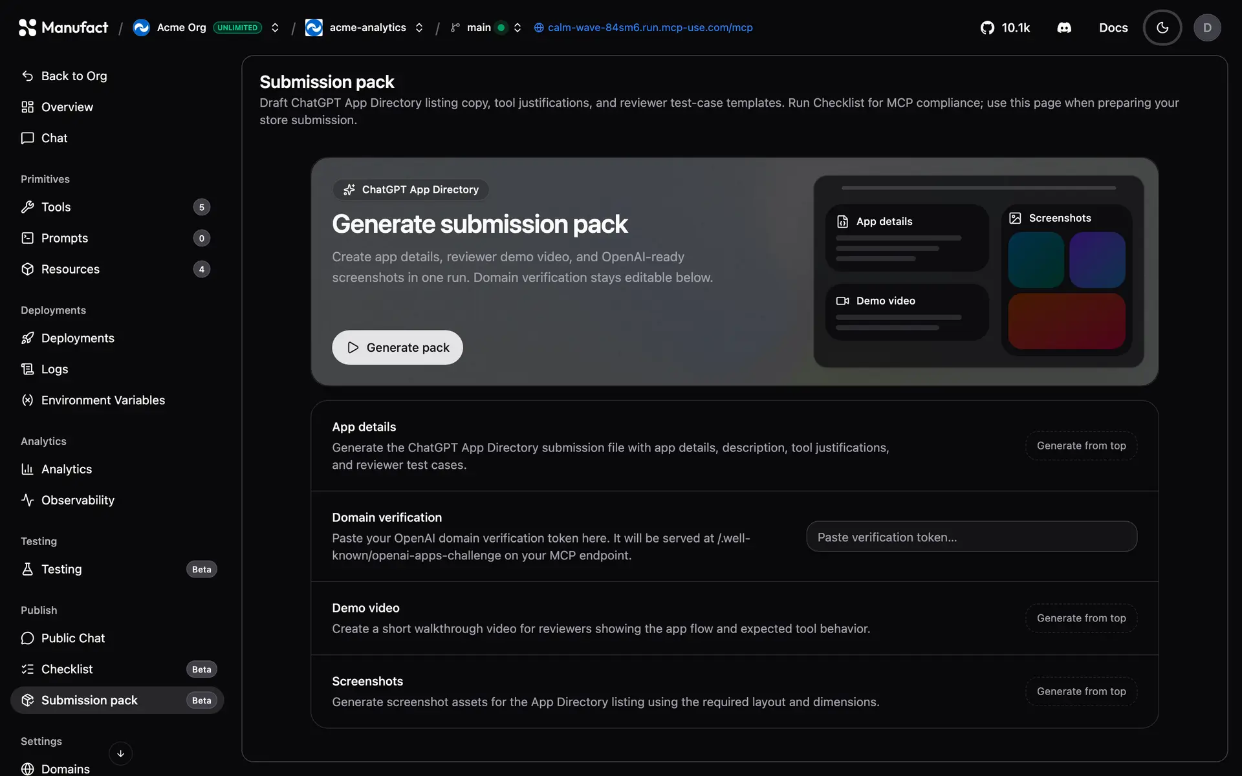The image size is (1242, 776).
Task: Click the App details preview card
Action: 907,238
